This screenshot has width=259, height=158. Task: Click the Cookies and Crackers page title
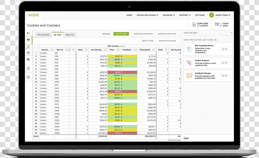pyautogui.click(x=43, y=26)
